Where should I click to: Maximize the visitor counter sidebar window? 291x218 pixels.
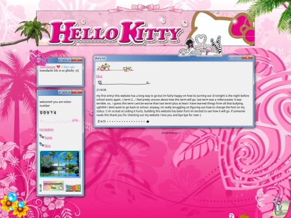[x=68, y=92]
